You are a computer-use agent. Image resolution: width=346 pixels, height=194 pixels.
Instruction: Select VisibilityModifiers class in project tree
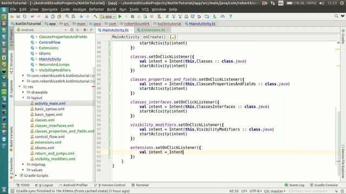click(x=55, y=70)
